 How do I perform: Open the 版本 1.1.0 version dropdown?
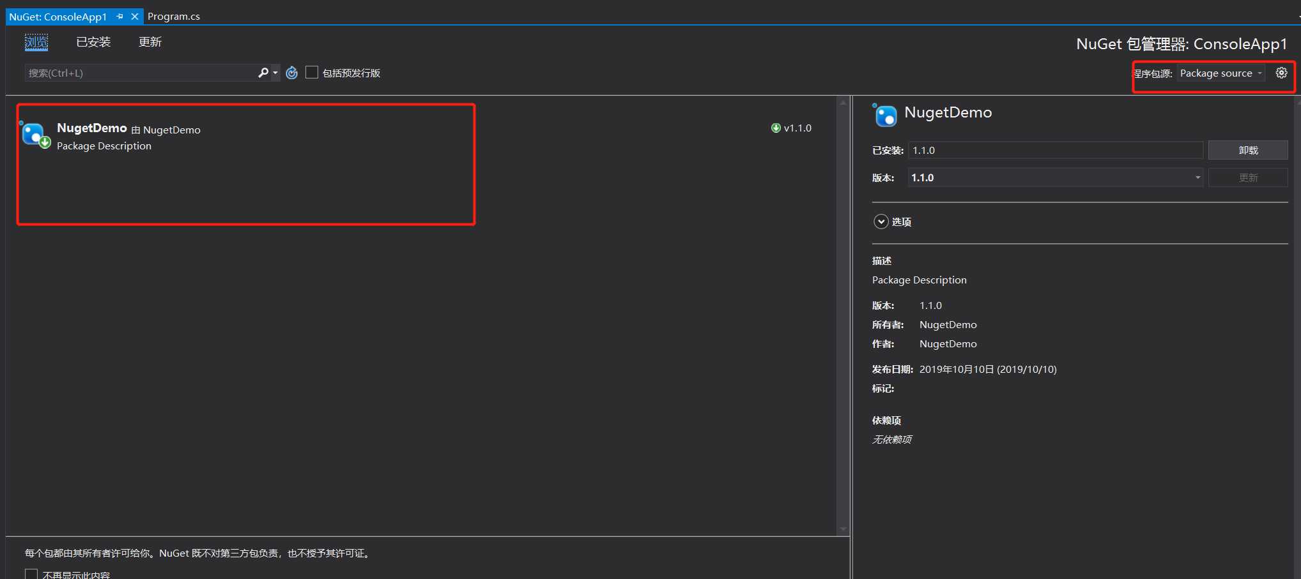pyautogui.click(x=1056, y=177)
